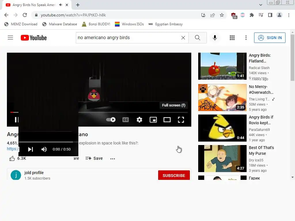Screen dimensions: 295x221
Task: Click the page vertical scrollbar thumb
Action: click(x=292, y=58)
